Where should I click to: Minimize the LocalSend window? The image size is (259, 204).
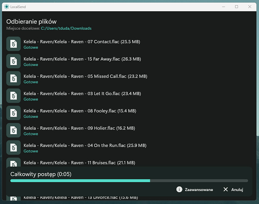click(x=223, y=7)
